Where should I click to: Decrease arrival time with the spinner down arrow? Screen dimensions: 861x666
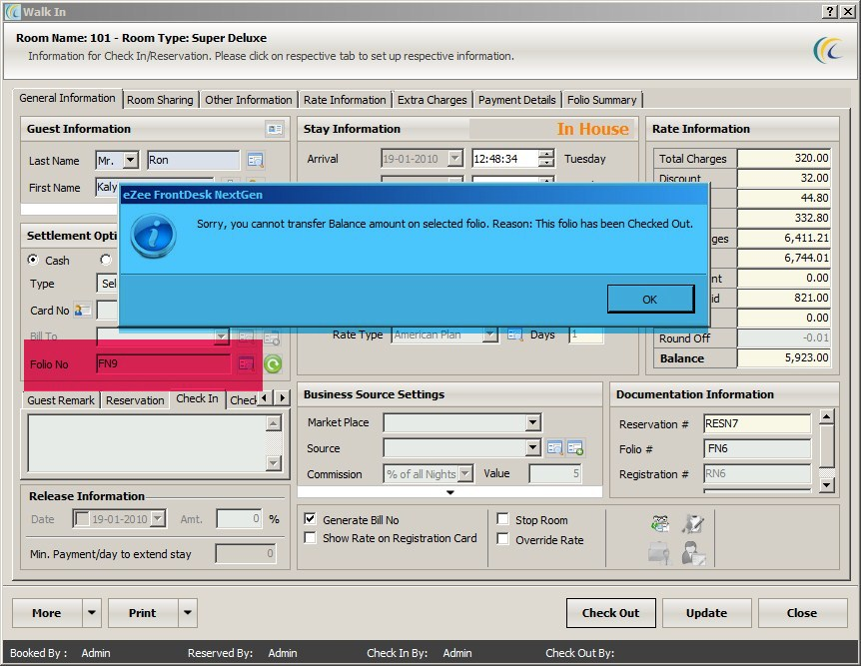[546, 163]
